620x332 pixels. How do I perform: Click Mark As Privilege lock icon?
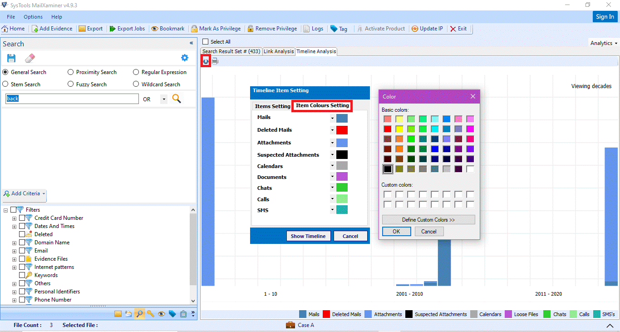pyautogui.click(x=194, y=29)
